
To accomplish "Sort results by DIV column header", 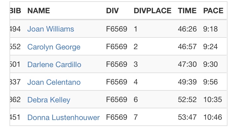I will pos(112,11).
